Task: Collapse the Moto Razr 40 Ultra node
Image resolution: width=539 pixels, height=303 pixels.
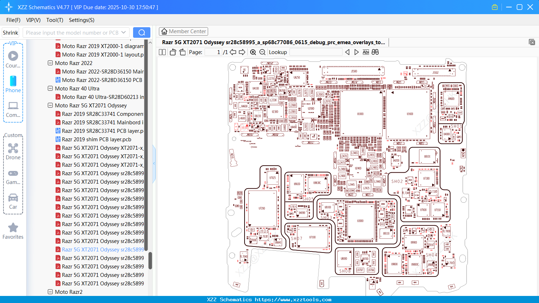Action: (50, 88)
